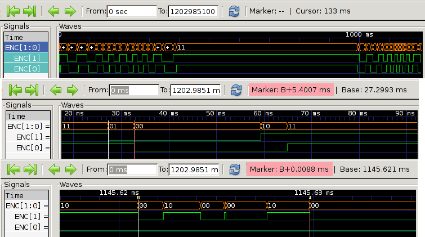This screenshot has width=425, height=237.
Task: Step left arrow in top window
Action: tap(53, 11)
